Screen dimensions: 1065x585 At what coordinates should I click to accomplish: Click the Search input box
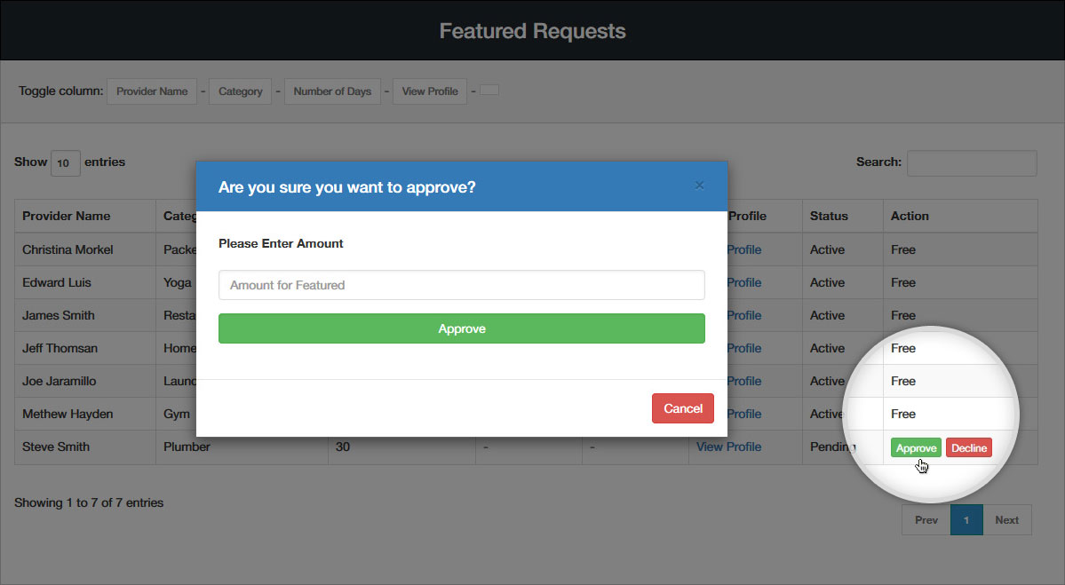click(x=971, y=163)
